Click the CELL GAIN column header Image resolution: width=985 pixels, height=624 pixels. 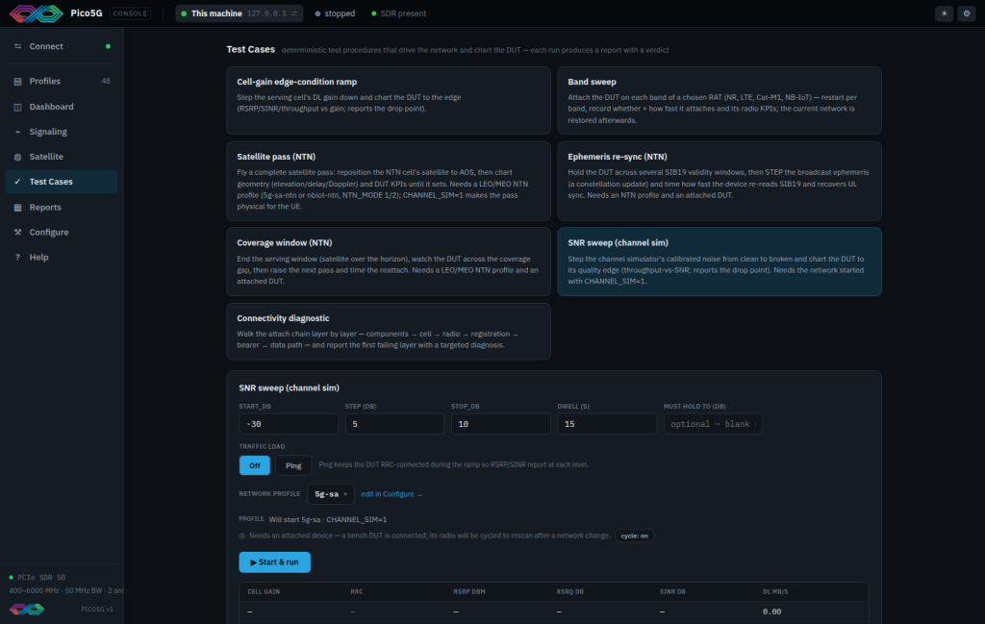pos(264,591)
